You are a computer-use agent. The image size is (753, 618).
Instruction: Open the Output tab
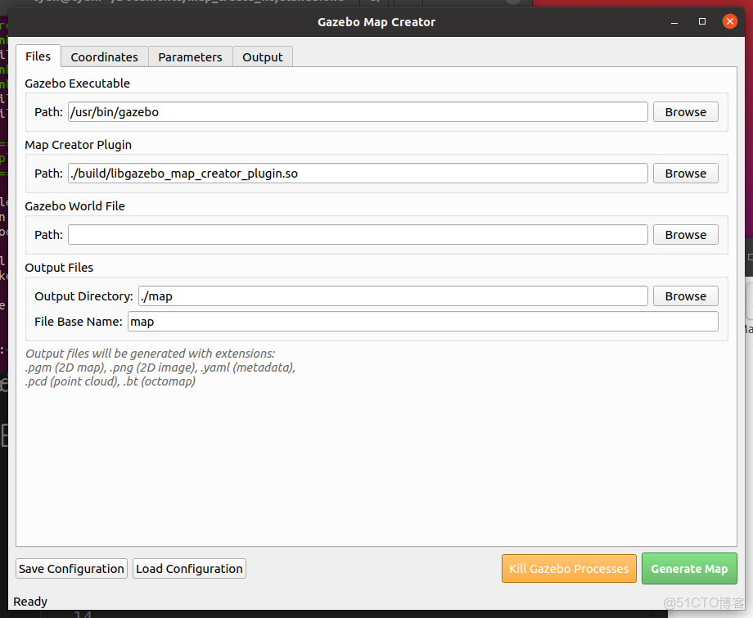(x=262, y=57)
